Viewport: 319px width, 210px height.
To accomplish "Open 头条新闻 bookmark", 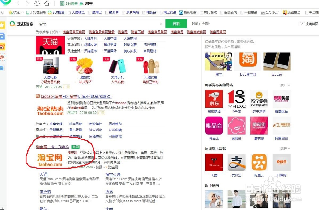I will coord(229,12).
